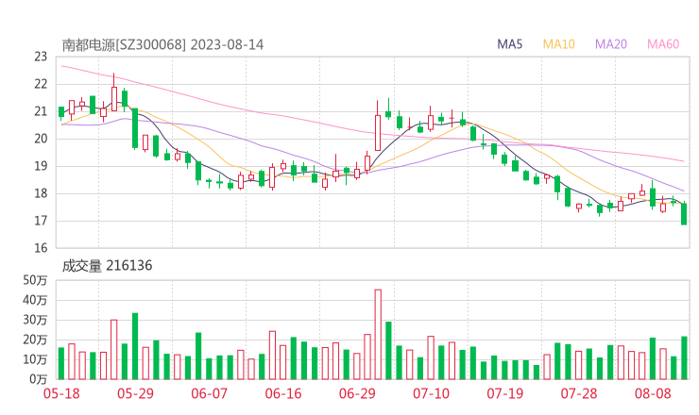The width and height of the screenshot is (699, 415).
Task: Click the price axis value 21
Action: coord(41,111)
